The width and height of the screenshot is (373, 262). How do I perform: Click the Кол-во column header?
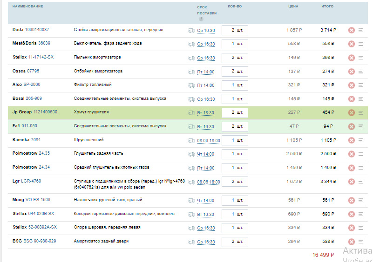coord(235,7)
